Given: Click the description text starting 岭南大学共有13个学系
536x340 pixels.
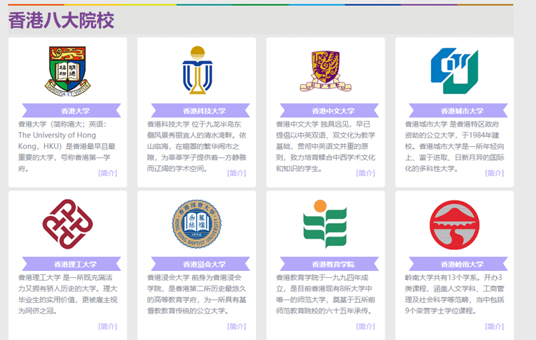Looking at the screenshot, I should 455,294.
